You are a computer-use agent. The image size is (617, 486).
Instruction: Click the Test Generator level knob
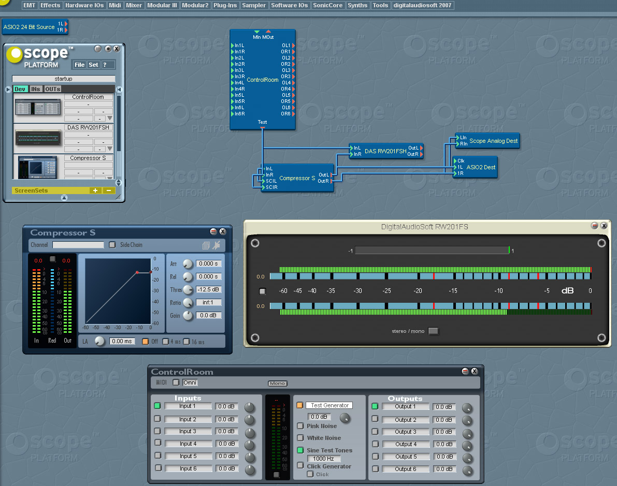tap(345, 418)
